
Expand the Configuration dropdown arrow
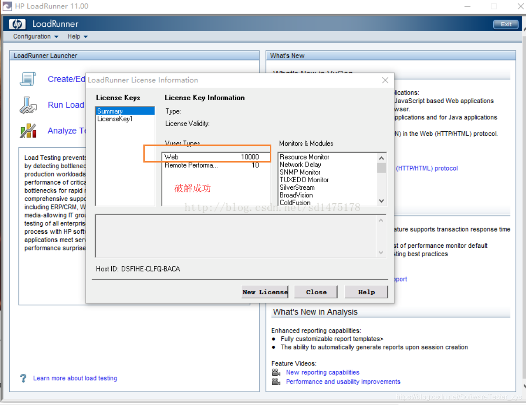point(56,37)
